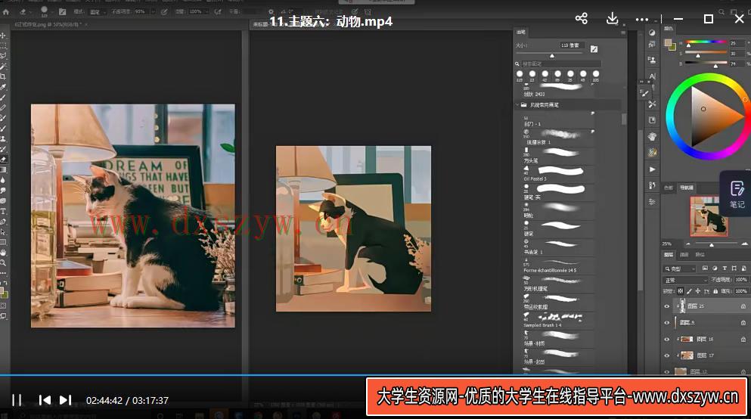Viewport: 751px width, 419px height.
Task: Toggle lock image pixels brush button
Action: pyautogui.click(x=689, y=290)
